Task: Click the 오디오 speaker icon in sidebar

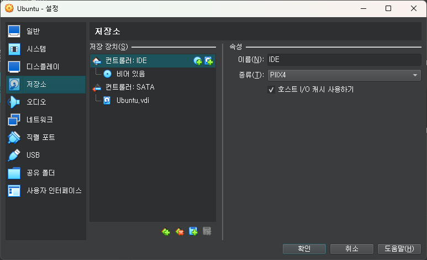Action: [14, 102]
